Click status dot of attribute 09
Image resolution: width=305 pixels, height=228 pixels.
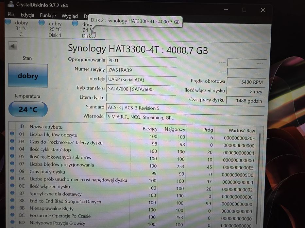pos(12,171)
